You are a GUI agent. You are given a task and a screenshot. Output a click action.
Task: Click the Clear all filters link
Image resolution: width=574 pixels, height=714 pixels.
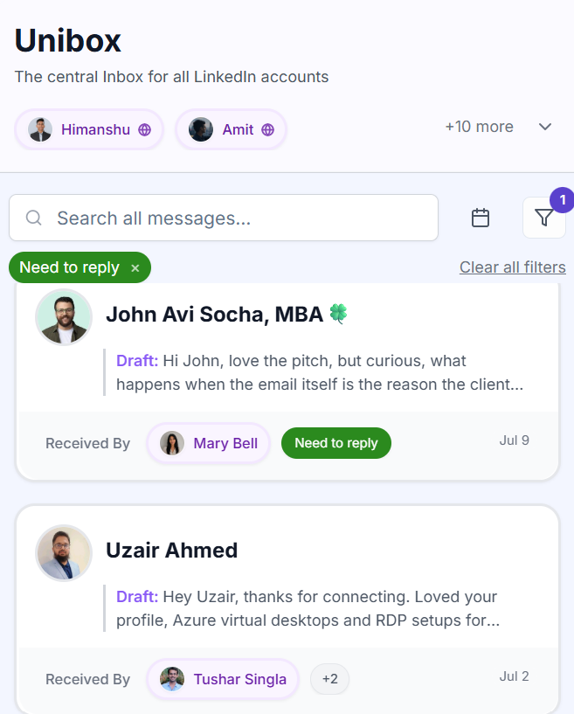click(x=513, y=267)
